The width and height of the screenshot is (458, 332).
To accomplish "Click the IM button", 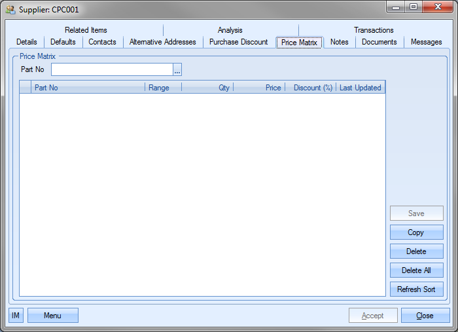I will pos(16,316).
